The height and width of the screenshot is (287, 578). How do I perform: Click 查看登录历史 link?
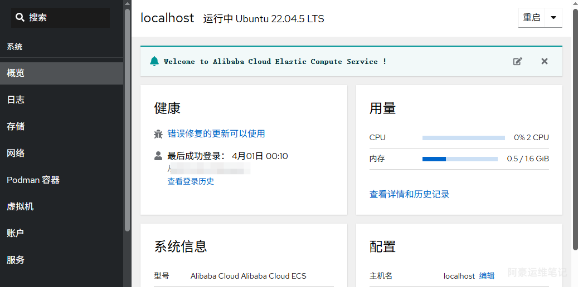coord(191,181)
